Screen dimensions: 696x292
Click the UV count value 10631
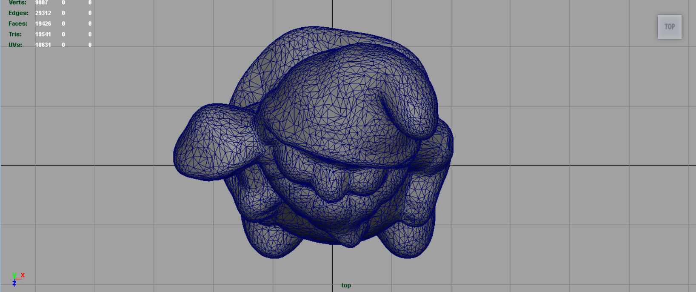(43, 45)
